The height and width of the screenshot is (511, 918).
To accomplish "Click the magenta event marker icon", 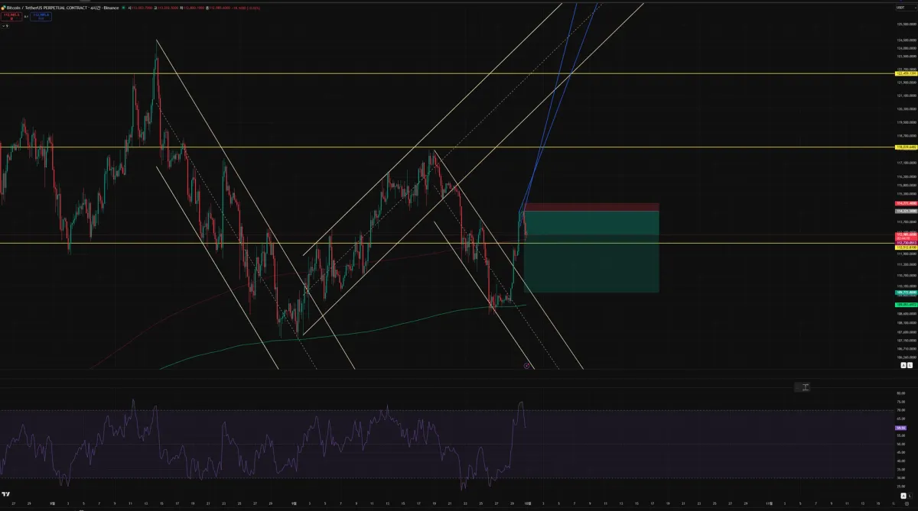I will [526, 366].
